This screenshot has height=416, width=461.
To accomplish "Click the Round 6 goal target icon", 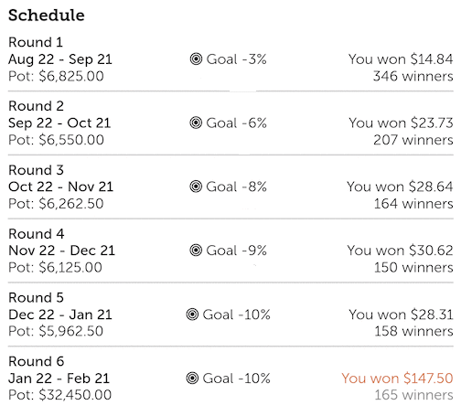I will [x=192, y=379].
